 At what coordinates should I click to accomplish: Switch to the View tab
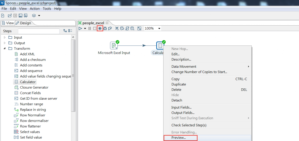tap(8, 23)
